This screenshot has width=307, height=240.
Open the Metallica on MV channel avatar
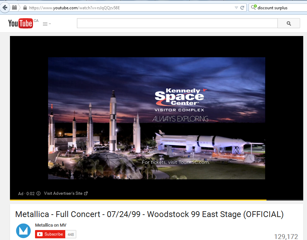(23, 231)
